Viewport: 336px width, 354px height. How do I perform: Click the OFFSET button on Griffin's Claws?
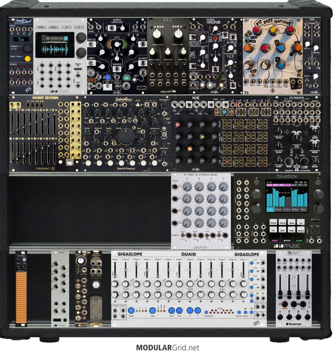[x=308, y=317]
